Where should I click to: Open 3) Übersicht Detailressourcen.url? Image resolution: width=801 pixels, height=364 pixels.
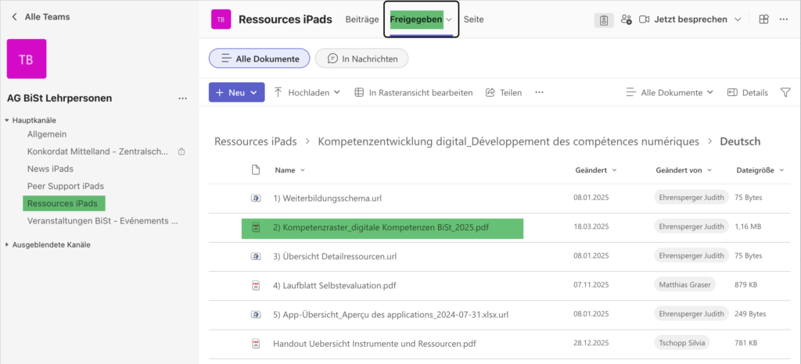[x=335, y=256]
